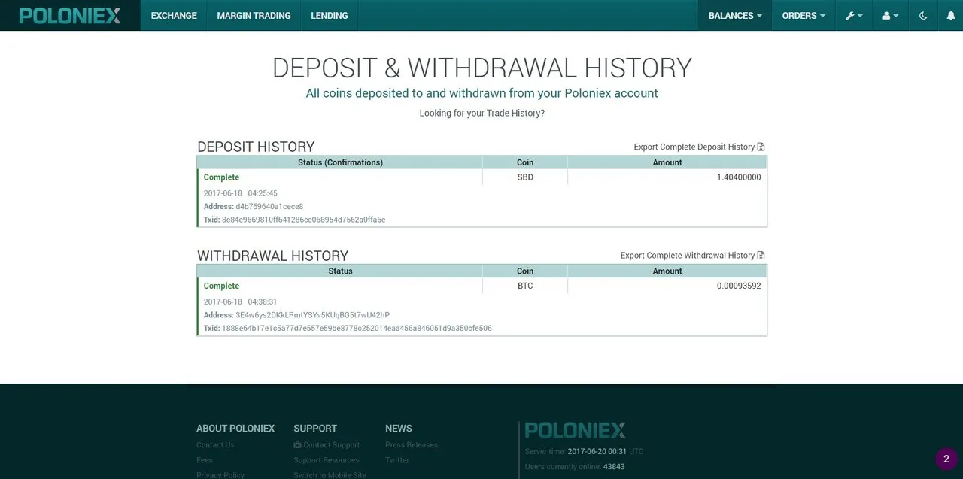Click the deposit address d4b769640a1cece8
Viewport: 963px width, 479px height.
click(269, 206)
